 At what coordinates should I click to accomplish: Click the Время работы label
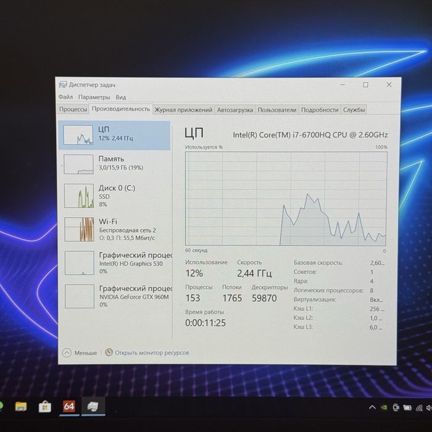(x=204, y=312)
